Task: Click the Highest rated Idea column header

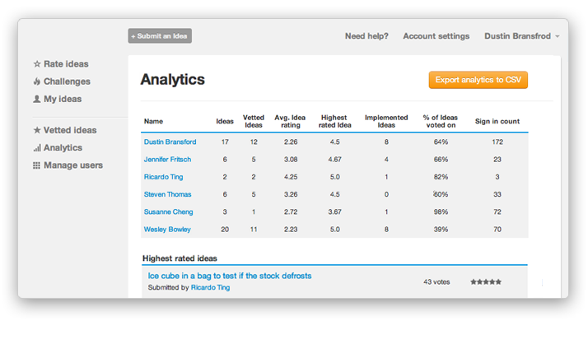Action: click(x=334, y=122)
